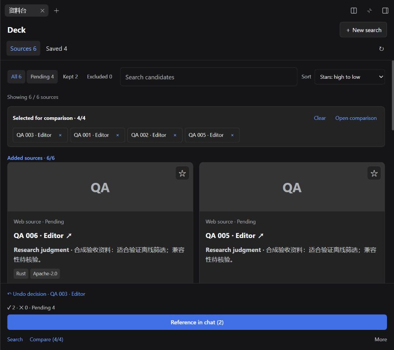Toggle the left split panel icon
This screenshot has width=394, height=350.
[x=354, y=10]
